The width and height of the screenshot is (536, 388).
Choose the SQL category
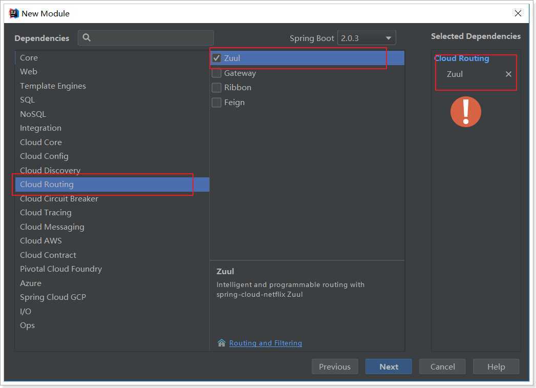click(x=112, y=100)
